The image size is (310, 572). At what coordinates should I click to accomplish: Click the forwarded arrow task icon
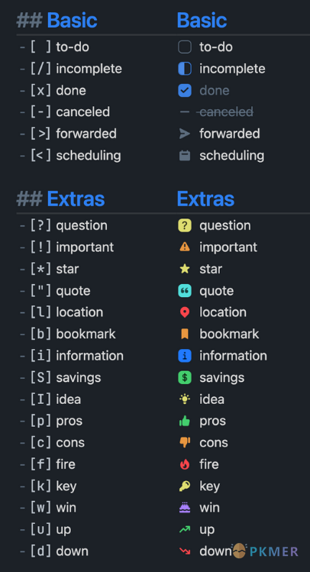(185, 134)
